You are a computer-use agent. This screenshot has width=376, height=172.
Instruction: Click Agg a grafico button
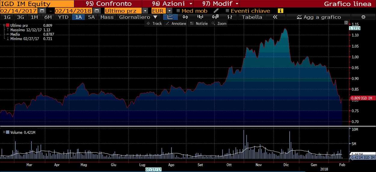(319, 17)
